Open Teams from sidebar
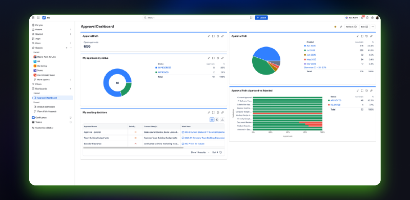 click(x=39, y=122)
